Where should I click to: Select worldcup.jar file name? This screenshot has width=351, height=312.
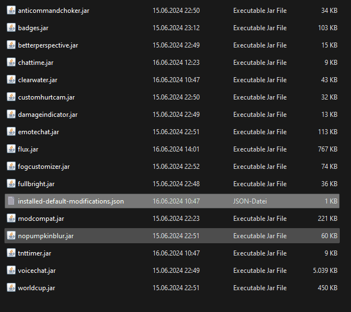coord(36,288)
